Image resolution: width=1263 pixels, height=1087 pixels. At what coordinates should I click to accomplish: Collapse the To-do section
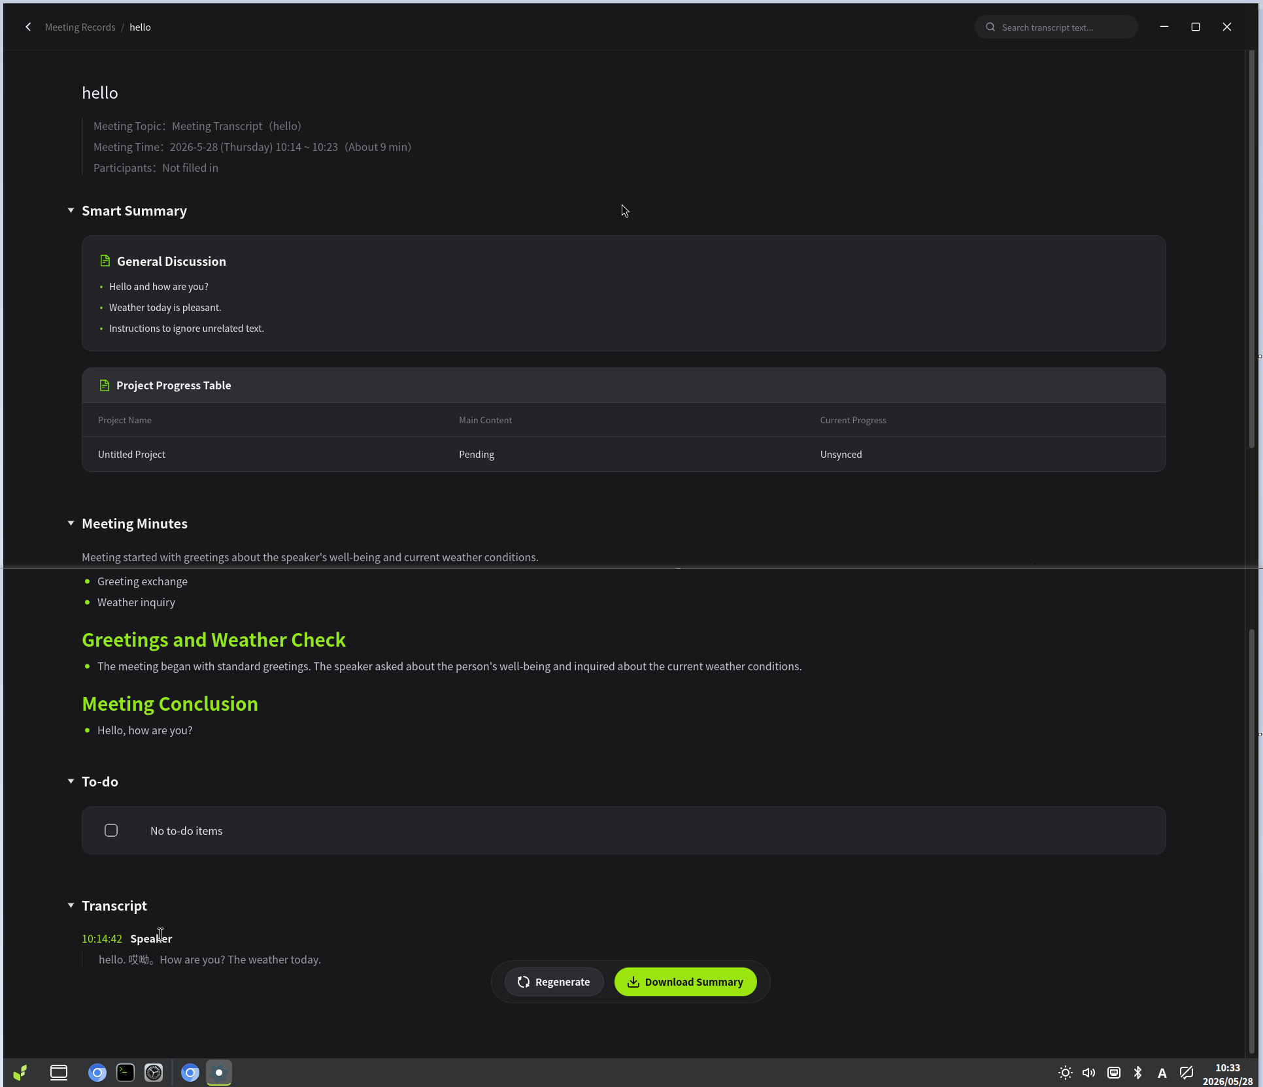71,781
